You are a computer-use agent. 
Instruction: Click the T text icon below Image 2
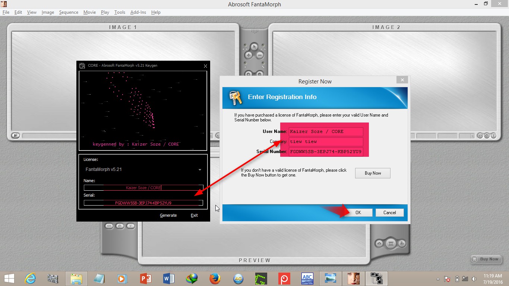tap(493, 136)
